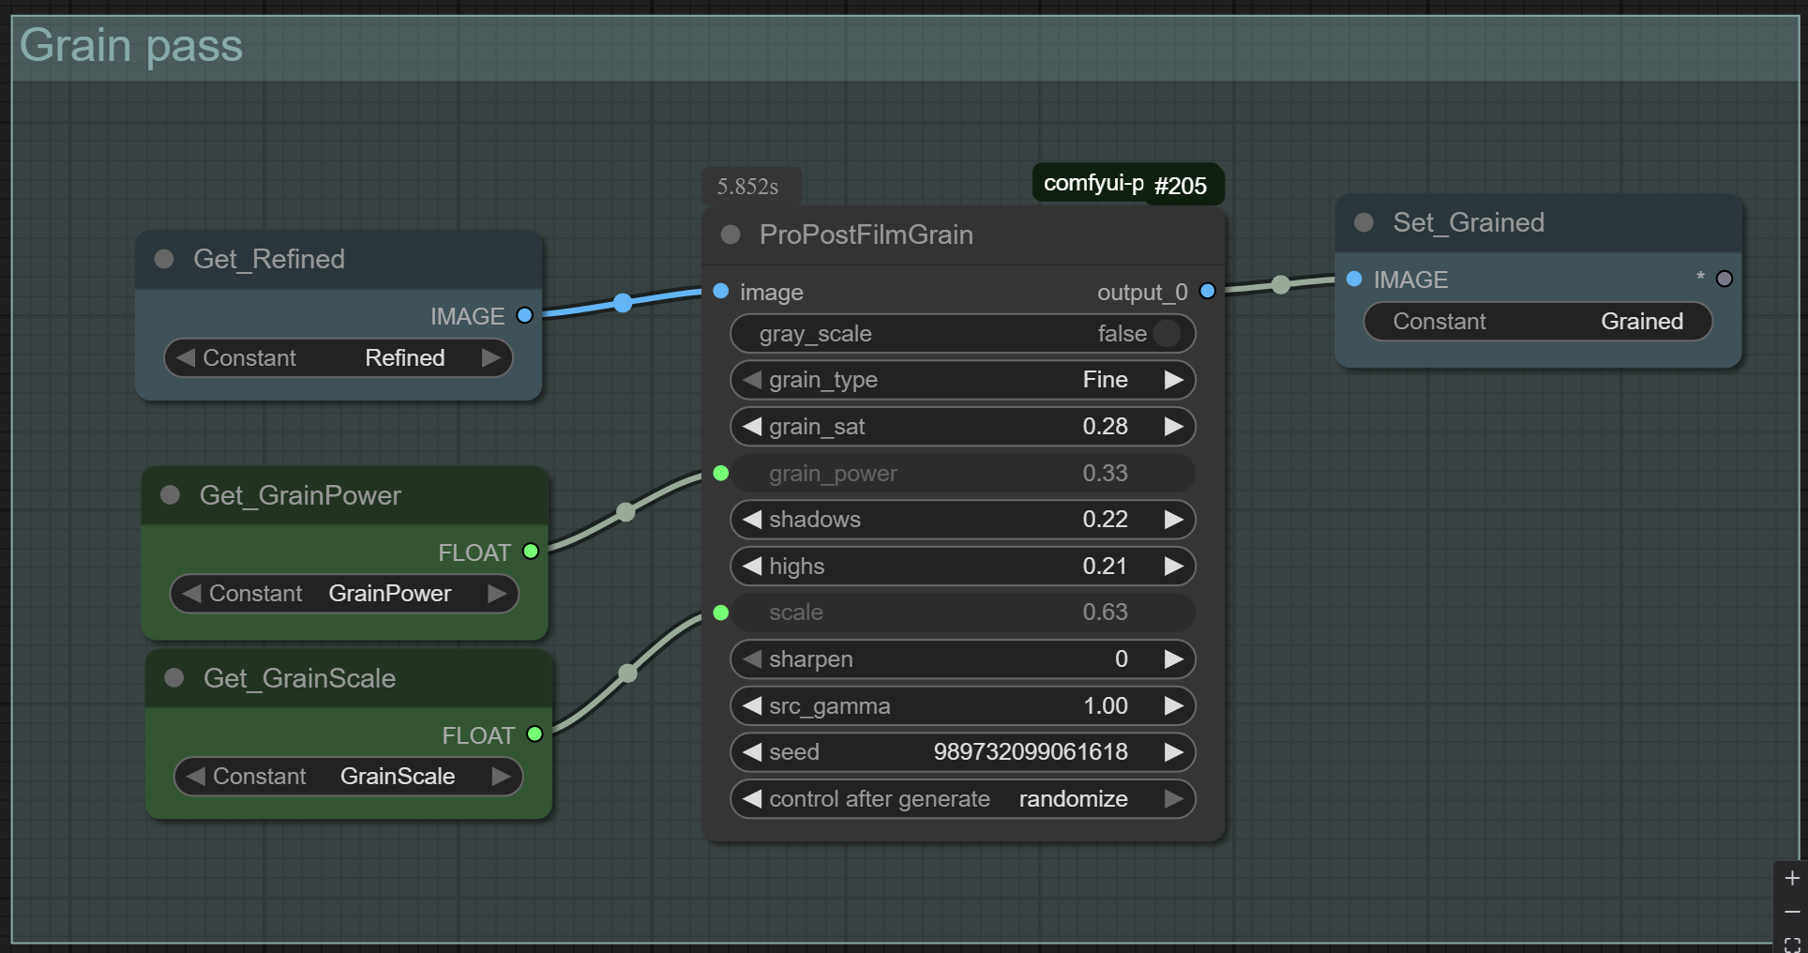Click the IMAGE input port on Set_Grained
Screen dimensions: 1808x953
pos(1354,279)
